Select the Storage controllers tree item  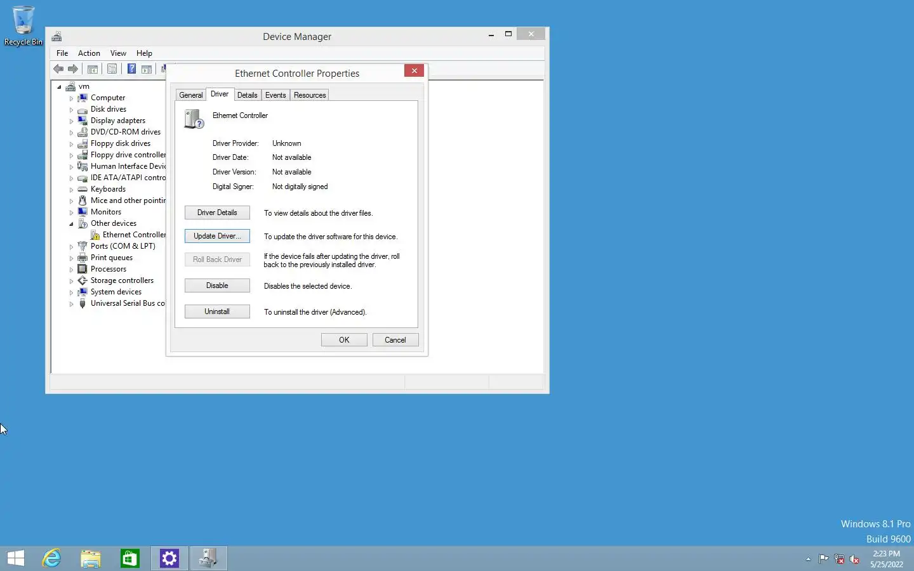pyautogui.click(x=122, y=280)
